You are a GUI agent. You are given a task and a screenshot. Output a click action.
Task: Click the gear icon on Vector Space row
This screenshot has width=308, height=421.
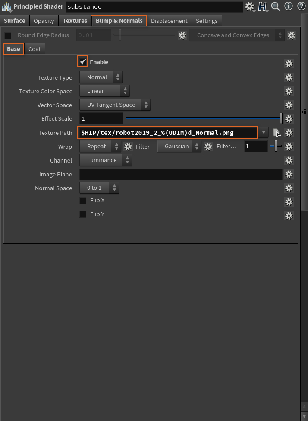[x=289, y=105]
